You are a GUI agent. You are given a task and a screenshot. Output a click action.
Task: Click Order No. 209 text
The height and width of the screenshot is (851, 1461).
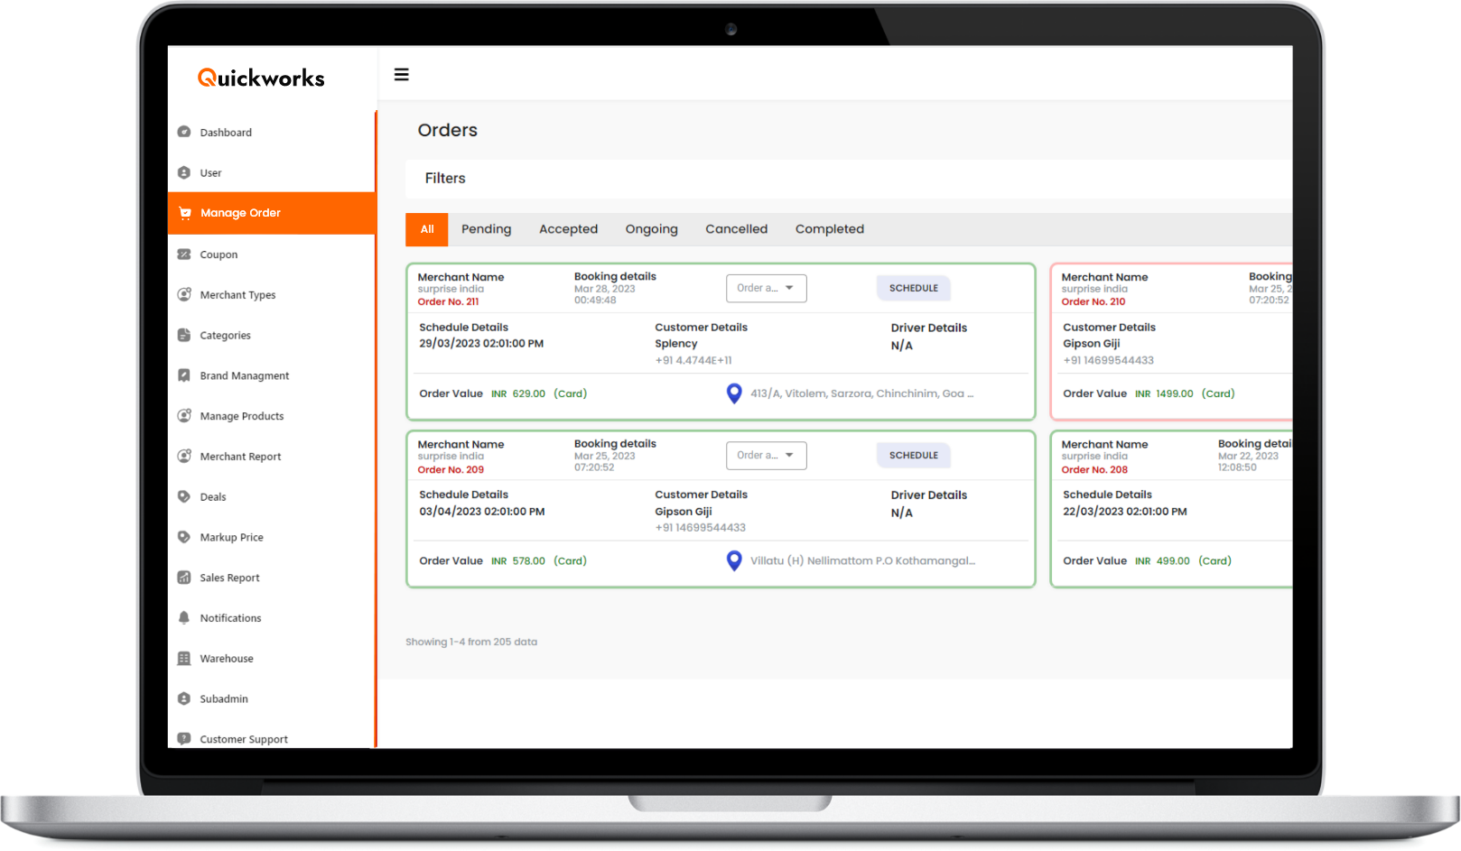(451, 469)
